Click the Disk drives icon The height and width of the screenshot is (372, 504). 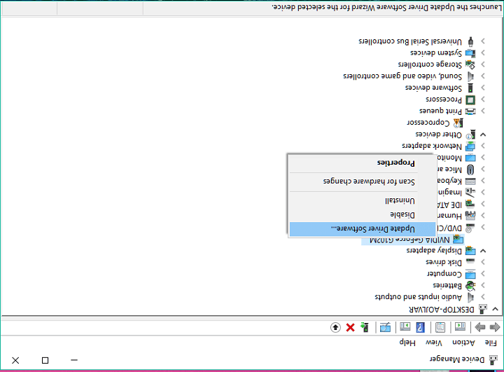pyautogui.click(x=470, y=261)
